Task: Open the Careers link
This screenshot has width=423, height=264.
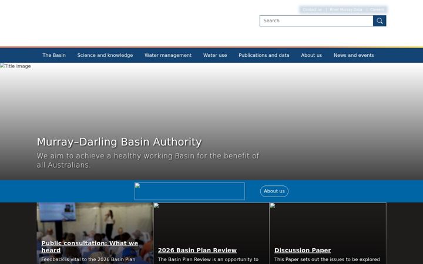Action: pyautogui.click(x=377, y=10)
